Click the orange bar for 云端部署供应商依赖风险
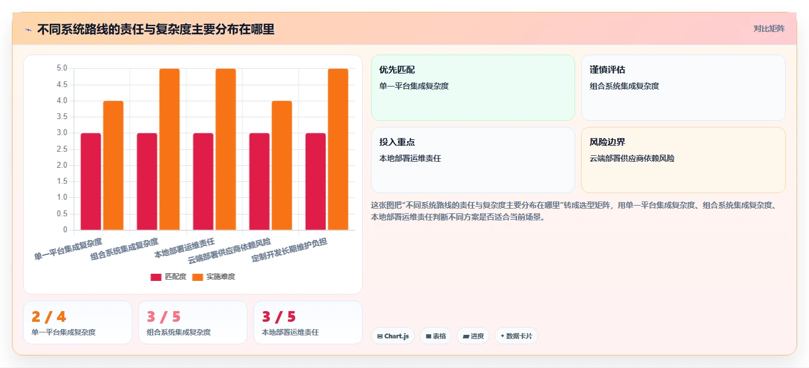 click(x=282, y=165)
